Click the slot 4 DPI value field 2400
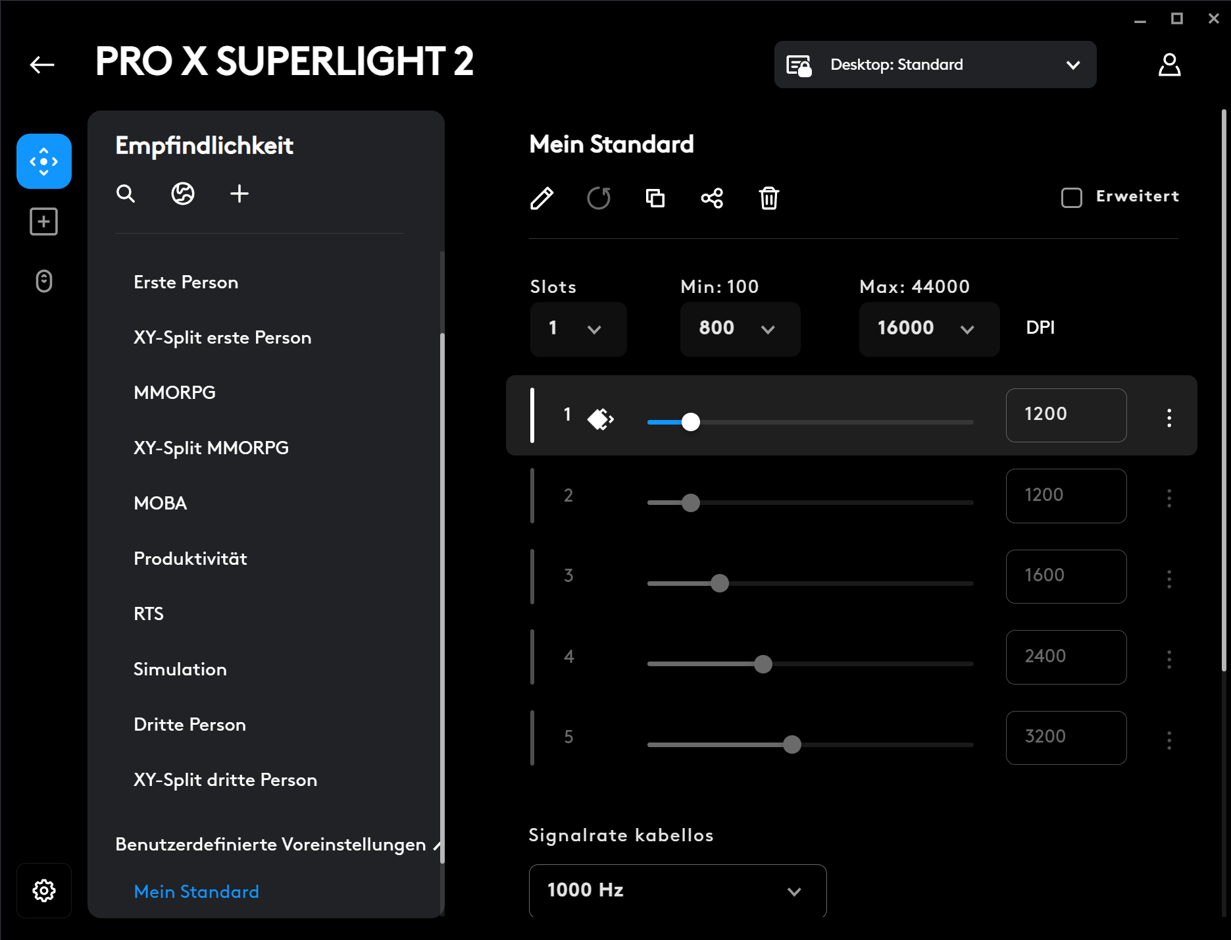The height and width of the screenshot is (940, 1231). click(x=1066, y=657)
